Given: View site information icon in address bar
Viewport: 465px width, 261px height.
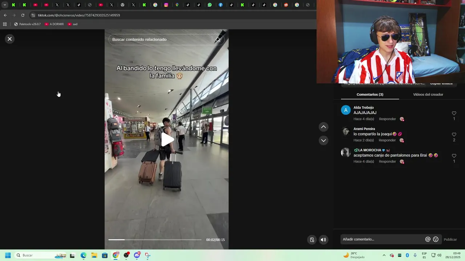Looking at the screenshot, I should coord(33,15).
